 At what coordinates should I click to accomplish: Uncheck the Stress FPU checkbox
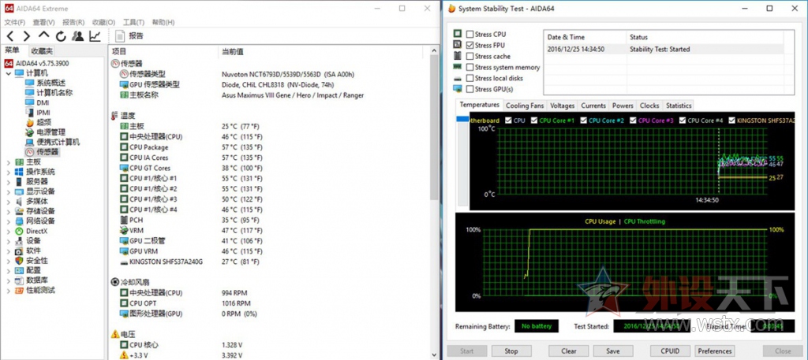469,45
